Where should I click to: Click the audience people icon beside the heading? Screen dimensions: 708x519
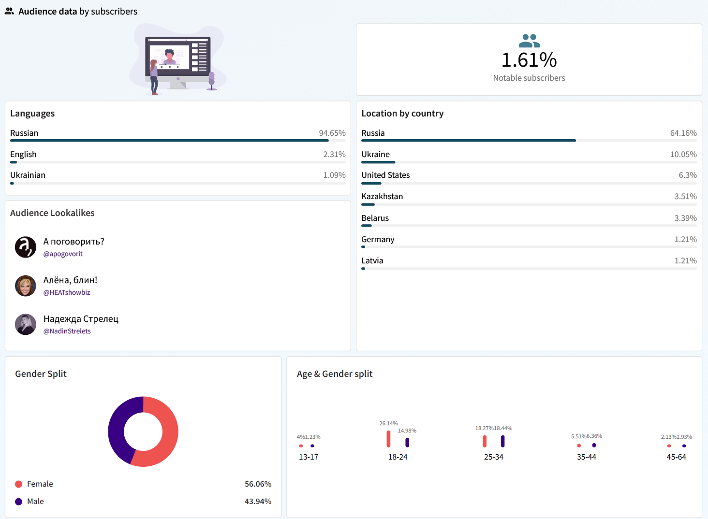click(9, 11)
